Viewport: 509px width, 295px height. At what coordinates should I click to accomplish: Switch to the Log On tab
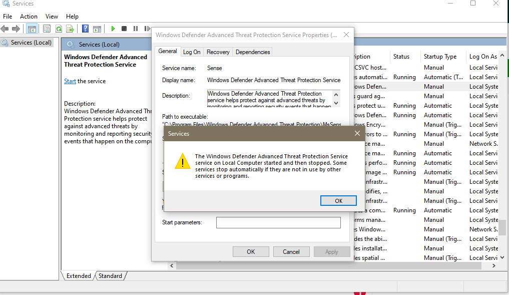pos(192,52)
